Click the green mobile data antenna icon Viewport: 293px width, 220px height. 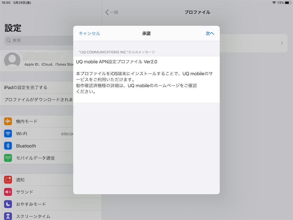[x=8, y=158]
